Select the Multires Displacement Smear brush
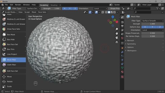Viewport: 165px width, 93px height. point(14,24)
